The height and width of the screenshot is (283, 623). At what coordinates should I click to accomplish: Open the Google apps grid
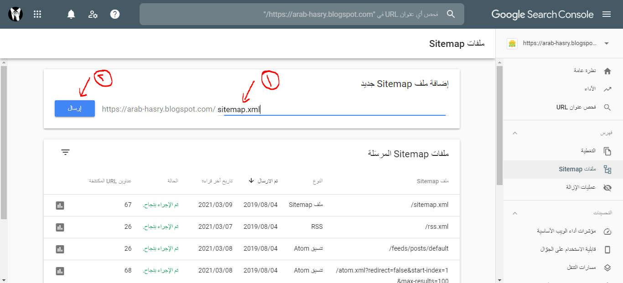[38, 14]
